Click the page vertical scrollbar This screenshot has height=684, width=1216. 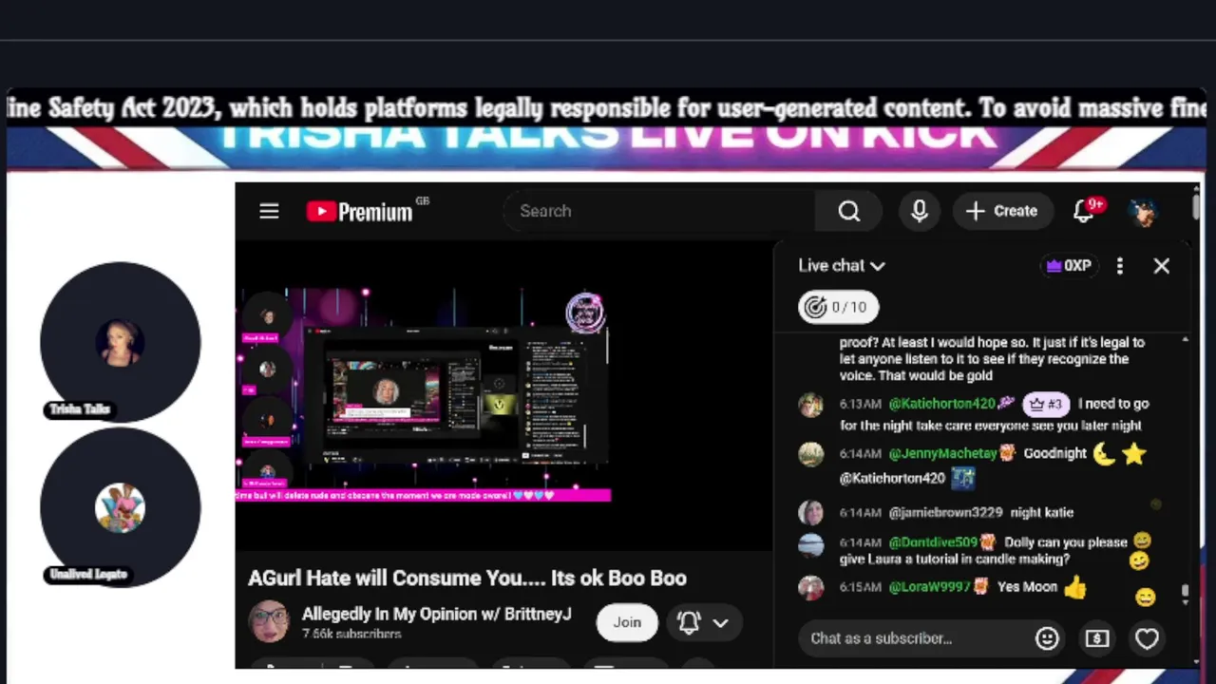pyautogui.click(x=1195, y=205)
